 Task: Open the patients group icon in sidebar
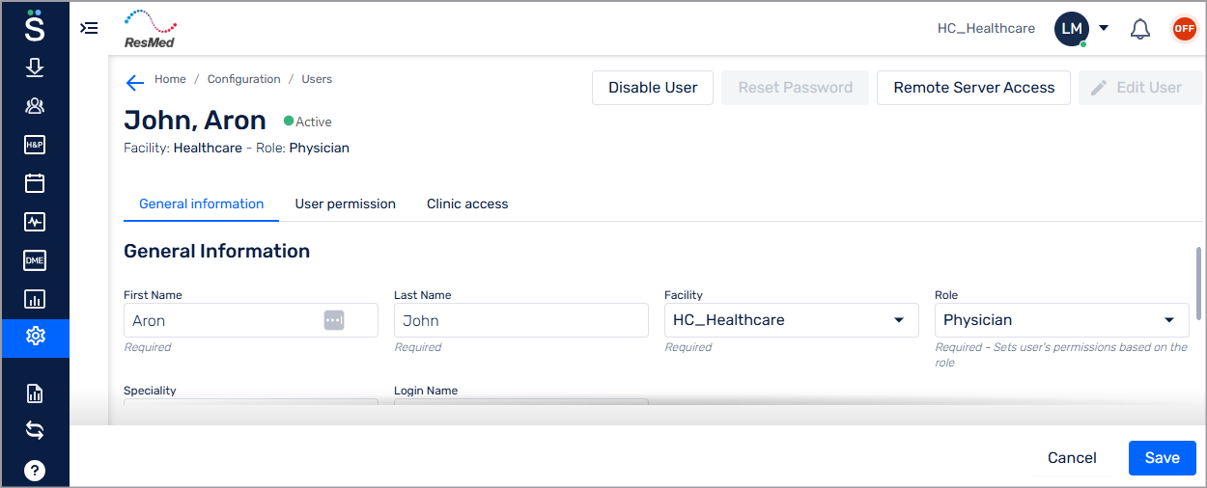click(35, 106)
